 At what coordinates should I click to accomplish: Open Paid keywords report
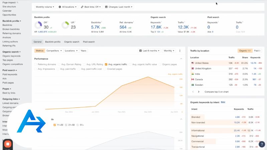coord(10,74)
